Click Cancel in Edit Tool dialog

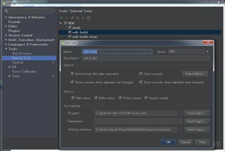coord(185,142)
